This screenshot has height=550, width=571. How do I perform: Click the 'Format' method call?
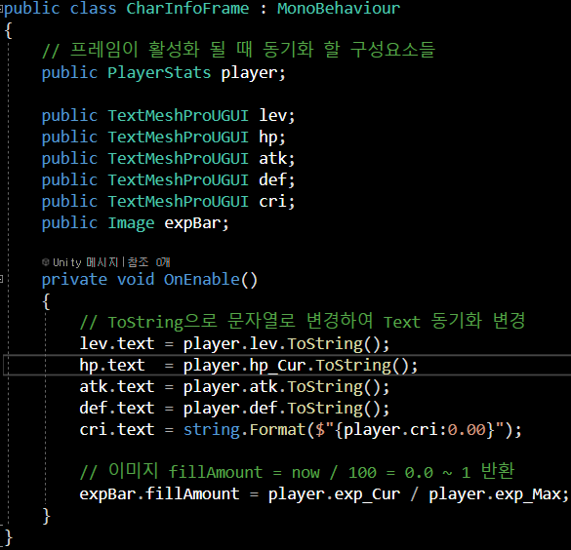277,429
